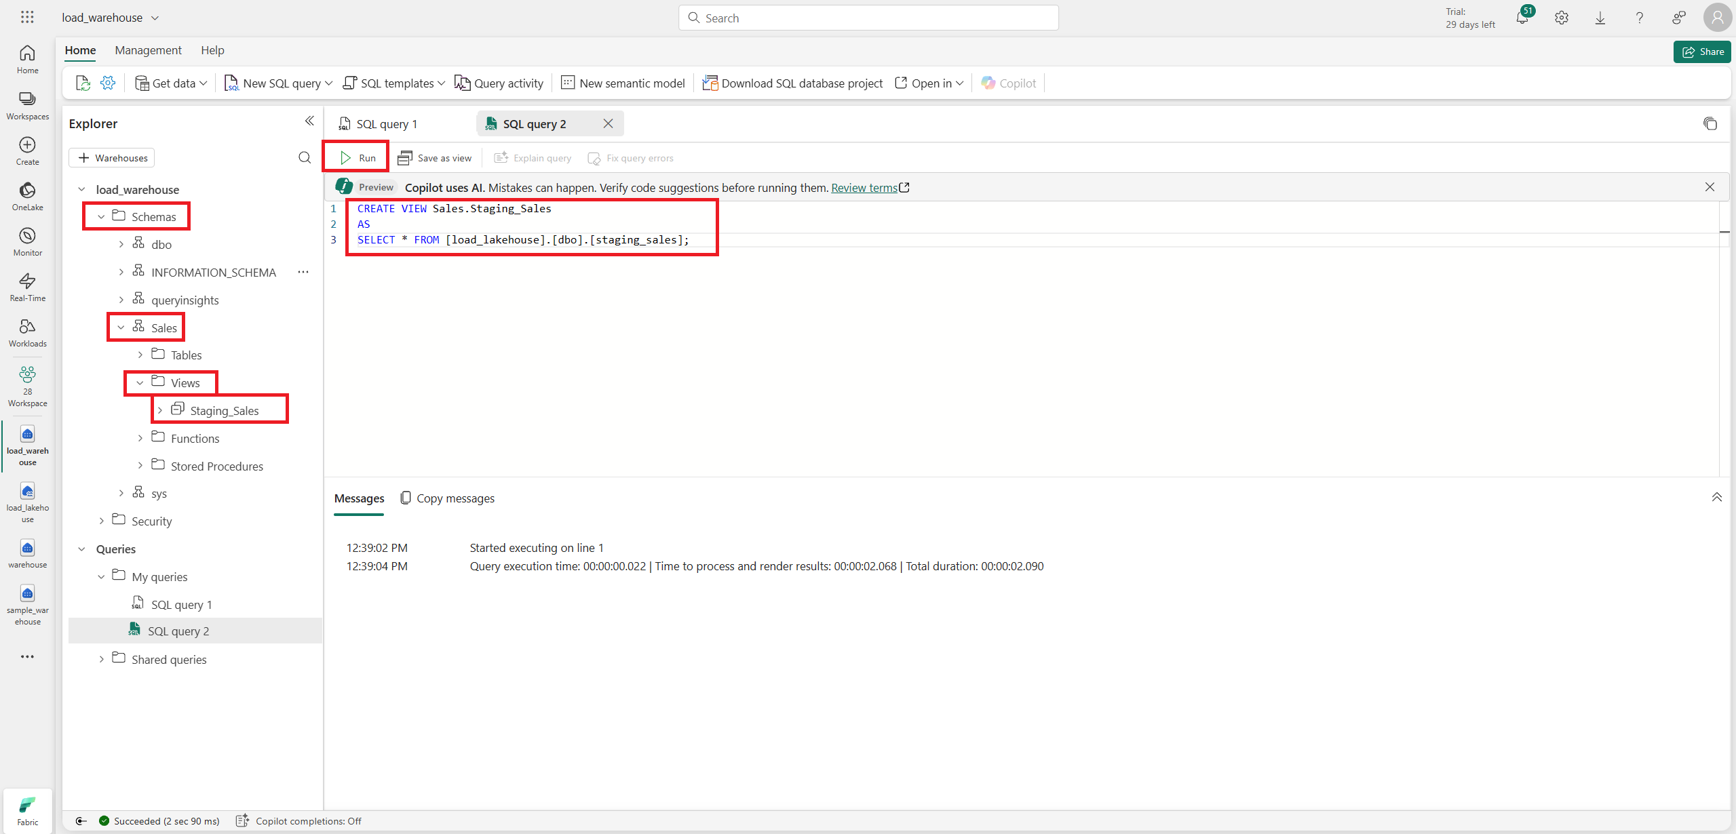Click the top Search input field
The width and height of the screenshot is (1736, 834).
tap(868, 18)
